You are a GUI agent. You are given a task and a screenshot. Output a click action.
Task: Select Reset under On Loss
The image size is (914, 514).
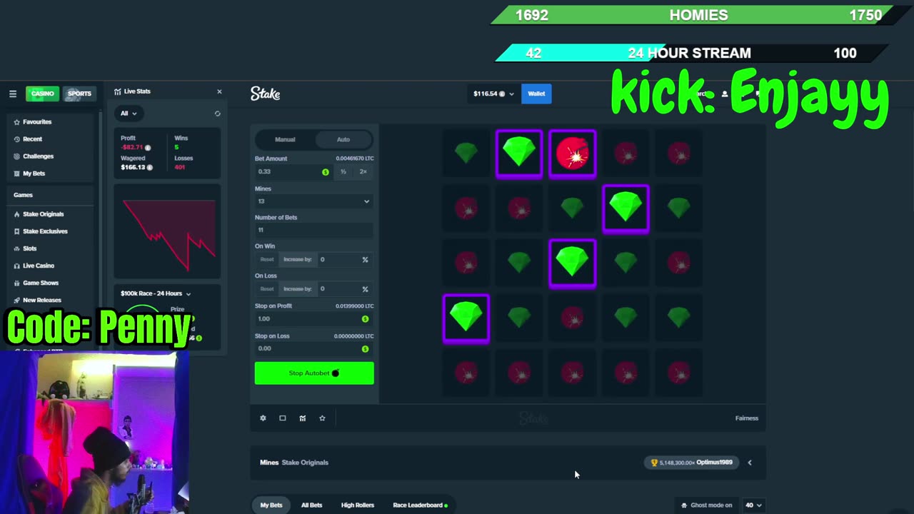pos(267,289)
